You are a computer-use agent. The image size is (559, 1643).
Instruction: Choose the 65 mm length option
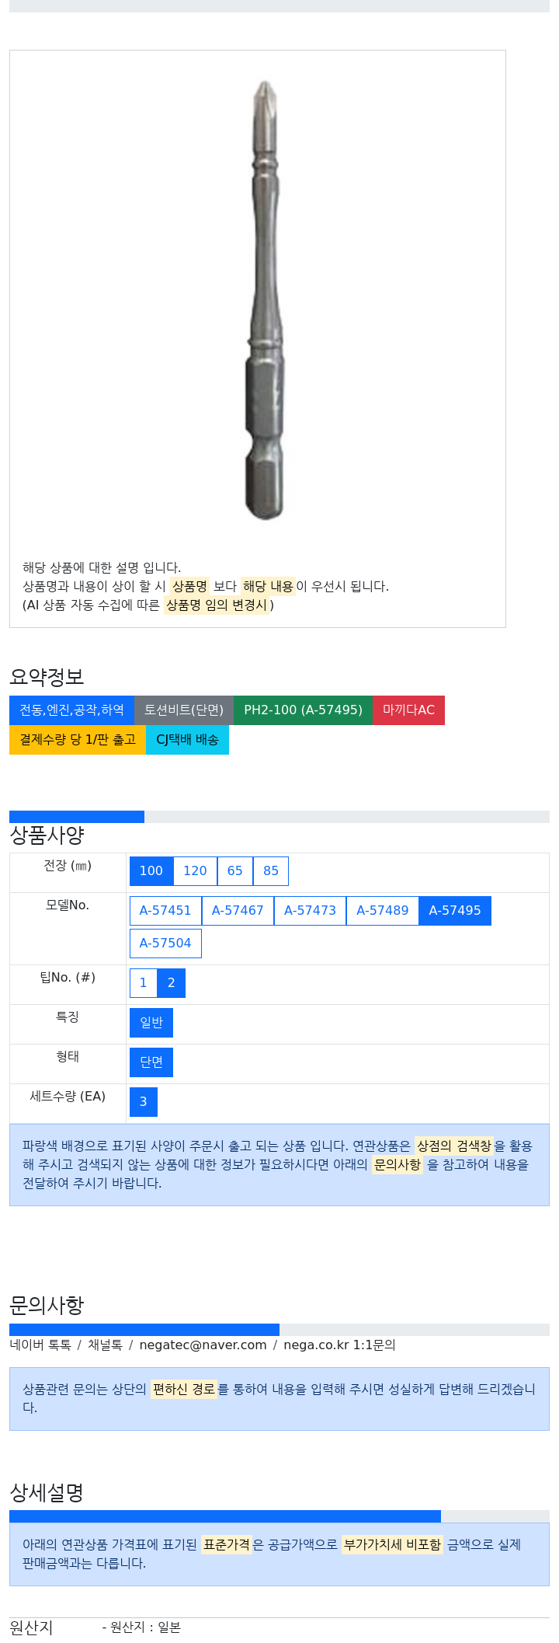(235, 871)
